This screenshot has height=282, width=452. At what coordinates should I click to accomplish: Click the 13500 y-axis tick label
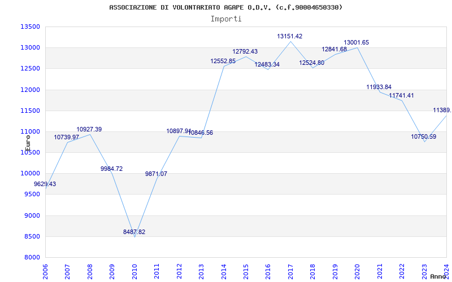point(30,27)
